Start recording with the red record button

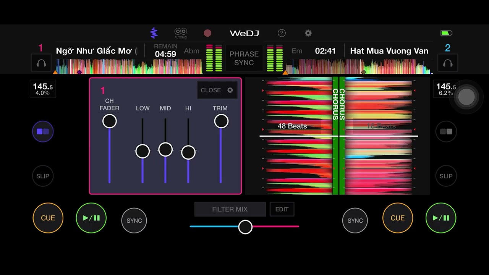[207, 33]
